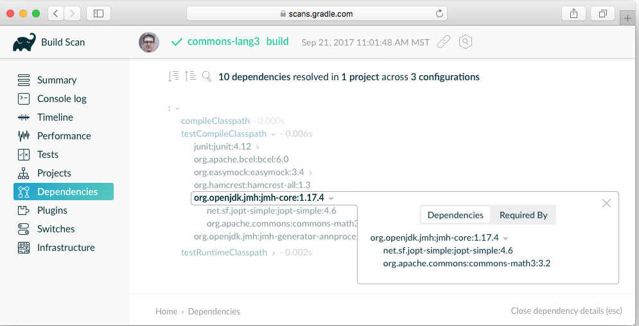This screenshot has height=326, width=639.
Task: Select net.sf.jopt-simple in the tree
Action: coord(272,211)
